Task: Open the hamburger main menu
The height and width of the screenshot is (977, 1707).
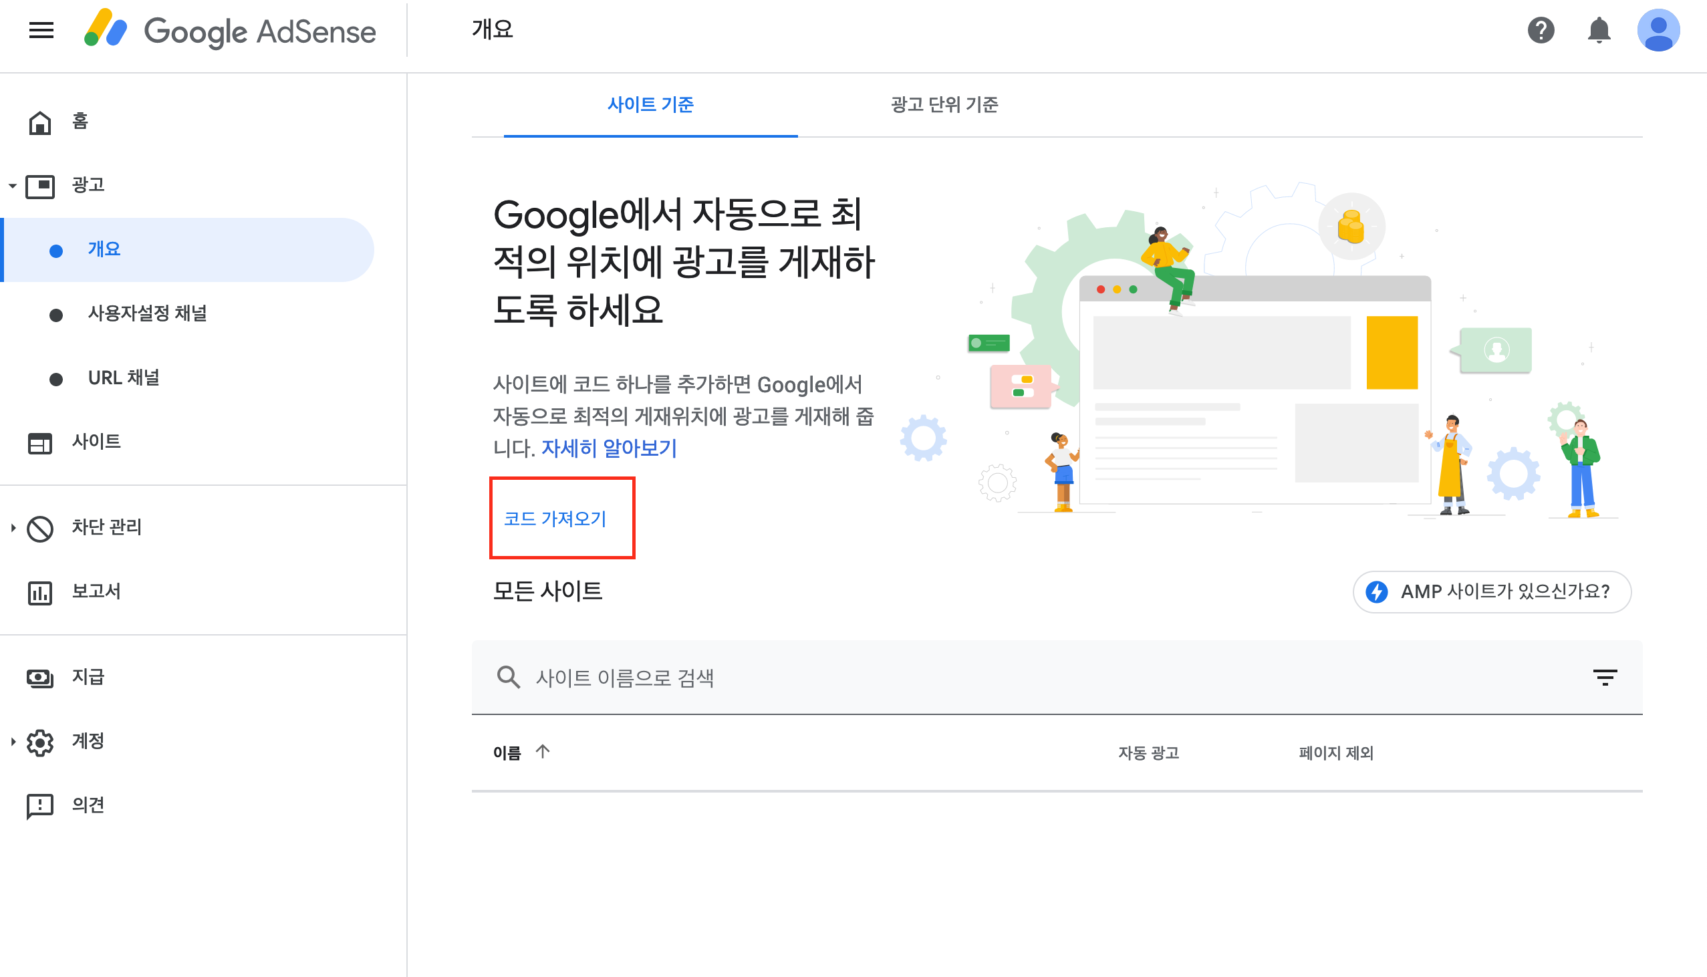Action: pos(41,30)
